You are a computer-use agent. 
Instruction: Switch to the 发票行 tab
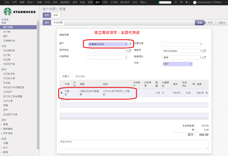66,76
